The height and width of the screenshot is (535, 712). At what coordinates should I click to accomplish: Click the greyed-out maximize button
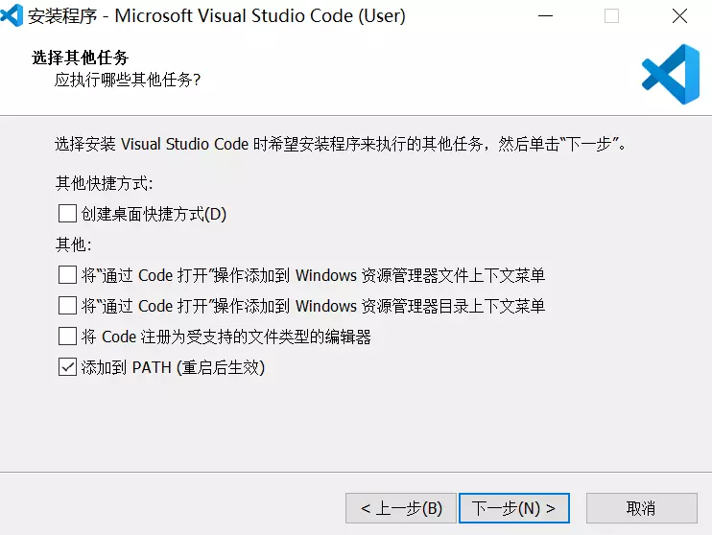(611, 16)
